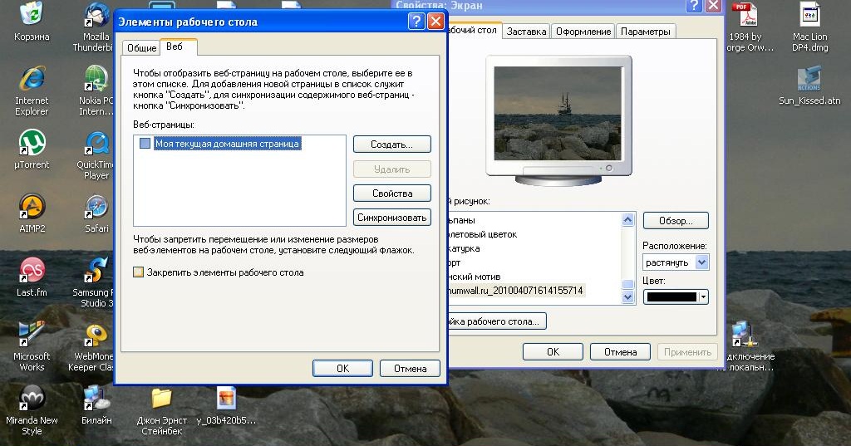Select the Тюльпаны wallpaper entry

pyautogui.click(x=461, y=220)
